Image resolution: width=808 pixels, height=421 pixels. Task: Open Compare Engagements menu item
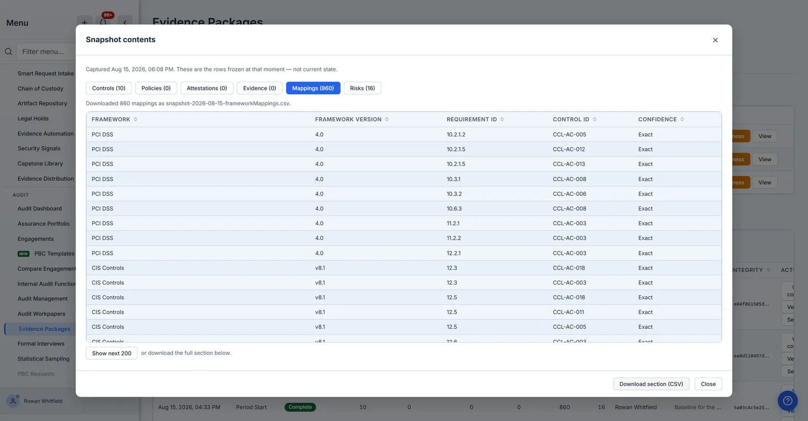[x=47, y=269]
